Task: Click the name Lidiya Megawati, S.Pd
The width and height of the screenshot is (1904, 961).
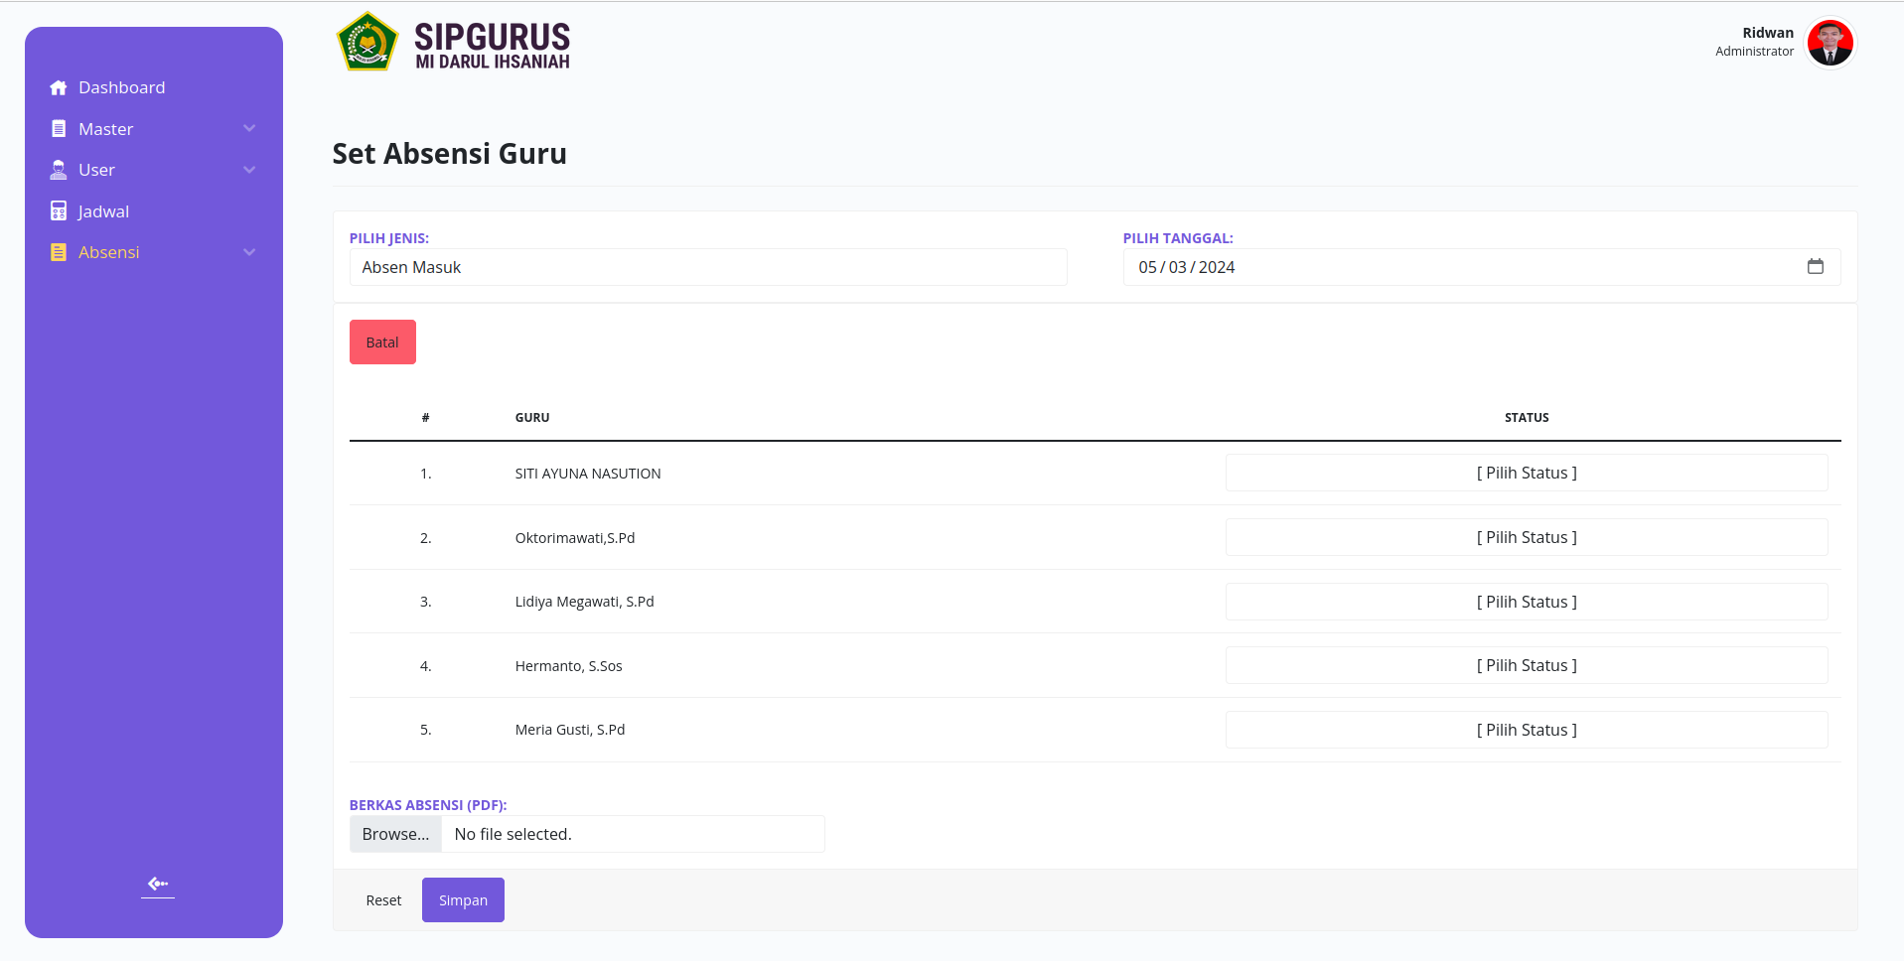Action: coord(584,602)
